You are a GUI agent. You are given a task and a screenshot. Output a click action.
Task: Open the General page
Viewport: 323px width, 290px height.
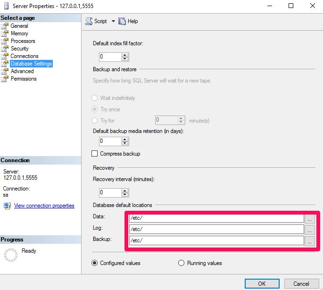[x=19, y=26]
